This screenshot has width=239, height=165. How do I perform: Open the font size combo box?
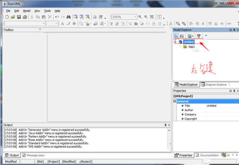click(x=52, y=24)
